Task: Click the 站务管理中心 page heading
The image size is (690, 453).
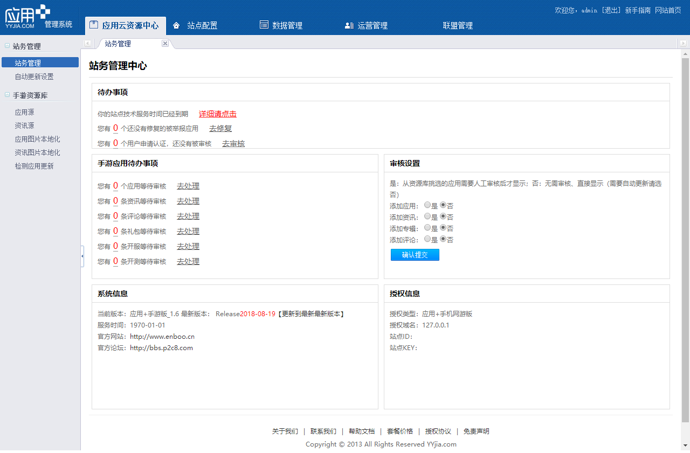Action: pyautogui.click(x=118, y=66)
